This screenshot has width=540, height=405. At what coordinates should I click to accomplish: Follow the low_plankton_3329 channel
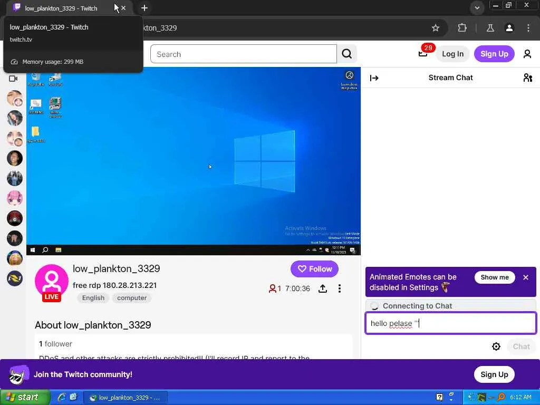pos(314,269)
